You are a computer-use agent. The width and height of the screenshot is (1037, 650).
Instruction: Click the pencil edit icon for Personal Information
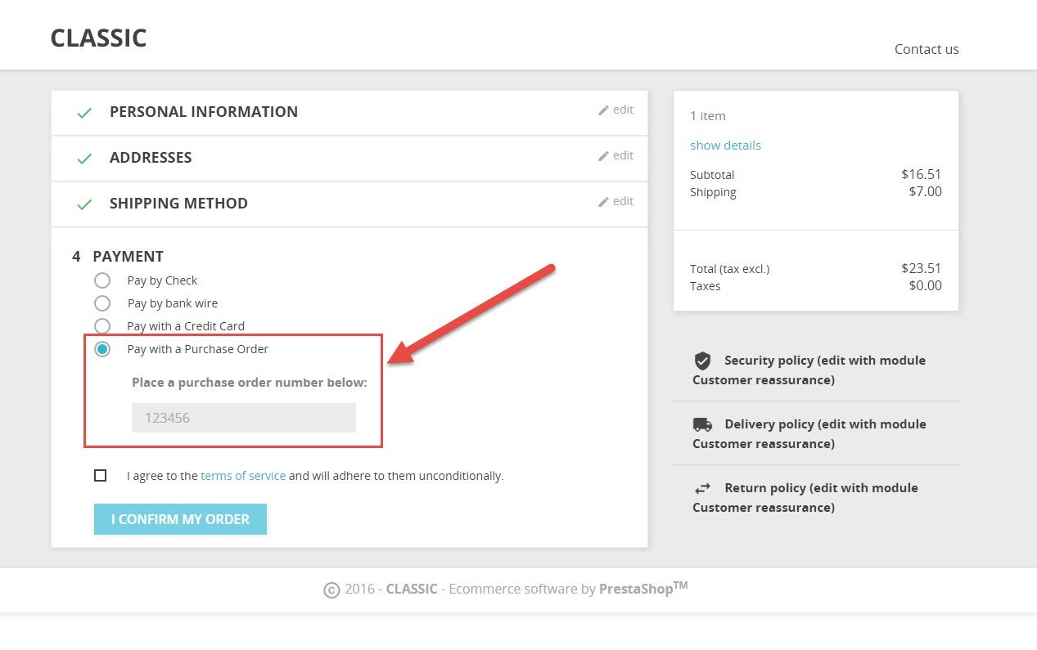pos(603,110)
